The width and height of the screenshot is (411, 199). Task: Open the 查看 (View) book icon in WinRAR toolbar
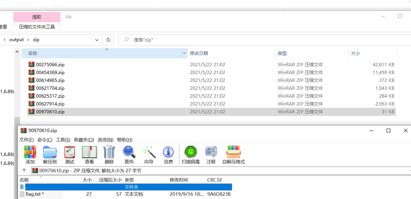click(89, 154)
